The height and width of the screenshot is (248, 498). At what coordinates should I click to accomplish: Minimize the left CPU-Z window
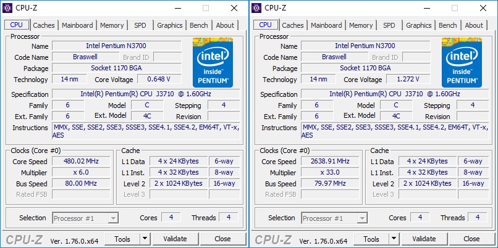(177, 8)
